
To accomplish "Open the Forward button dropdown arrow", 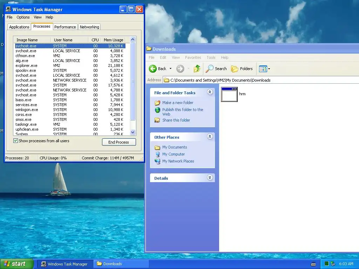I will coord(188,69).
